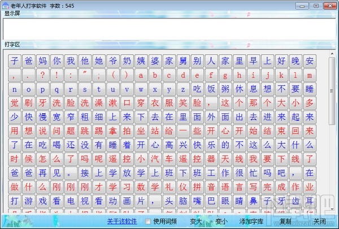Select the 舅 character key
The width and height of the screenshot is (339, 229).
click(183, 61)
